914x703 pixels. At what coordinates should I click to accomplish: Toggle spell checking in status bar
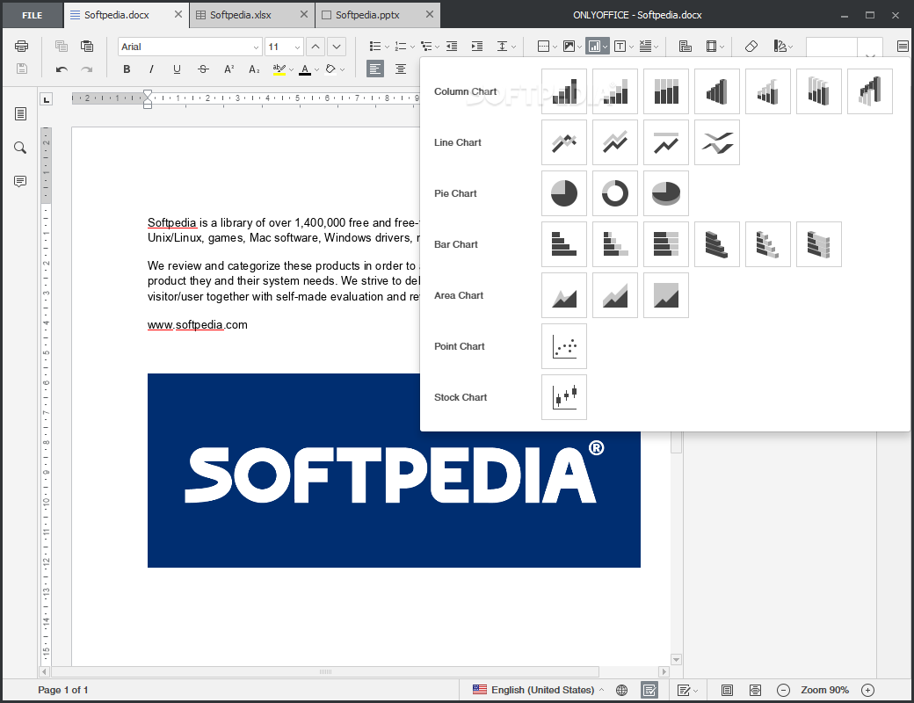649,690
